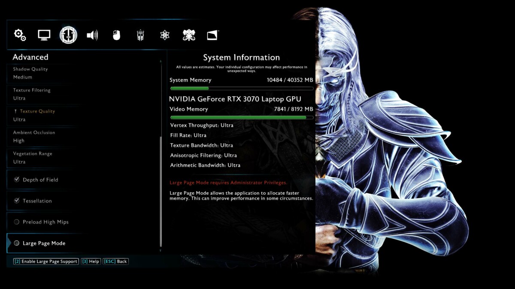Click the Advanced section heading
The image size is (515, 289).
30,57
